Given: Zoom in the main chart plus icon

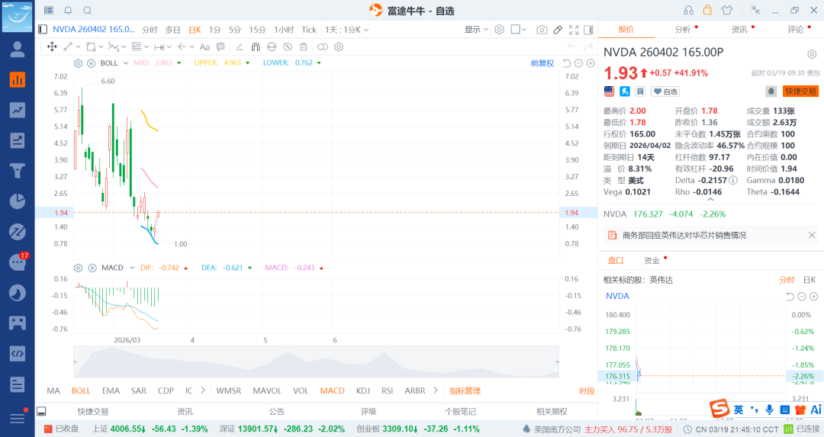Looking at the screenshot, I should tap(591, 63).
